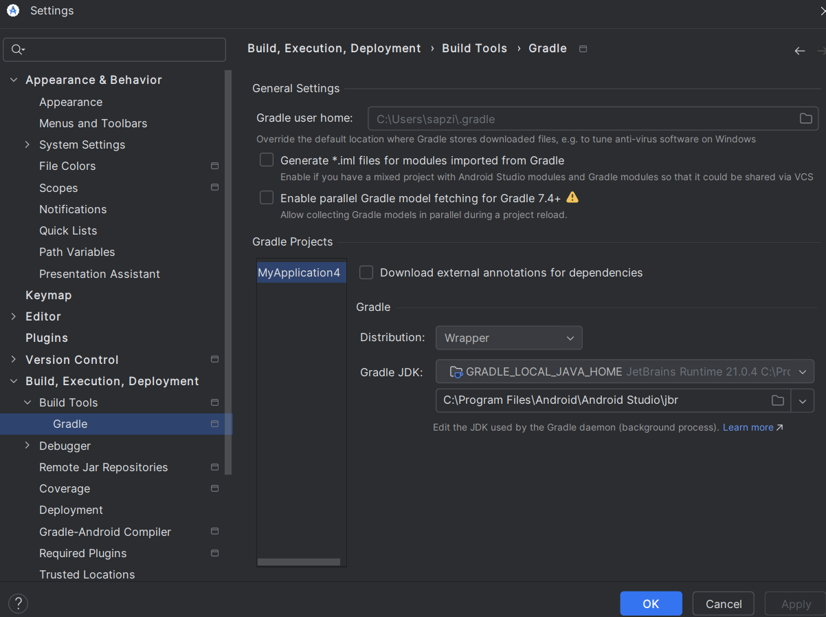The height and width of the screenshot is (617, 826).
Task: Expand Version Control section
Action: coord(14,359)
